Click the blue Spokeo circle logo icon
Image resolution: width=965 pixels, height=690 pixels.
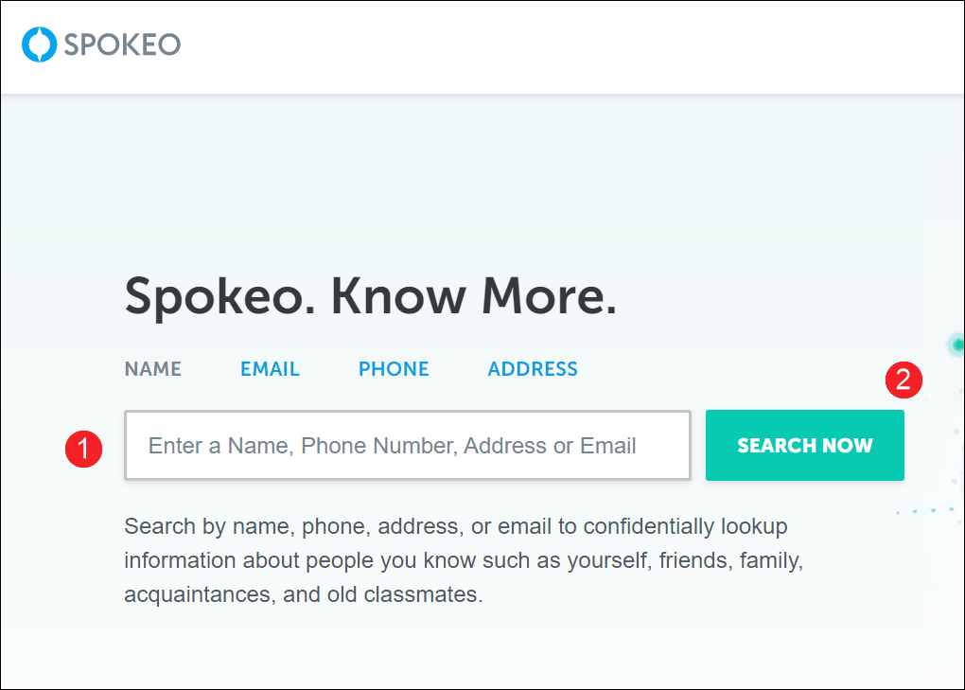click(x=40, y=44)
